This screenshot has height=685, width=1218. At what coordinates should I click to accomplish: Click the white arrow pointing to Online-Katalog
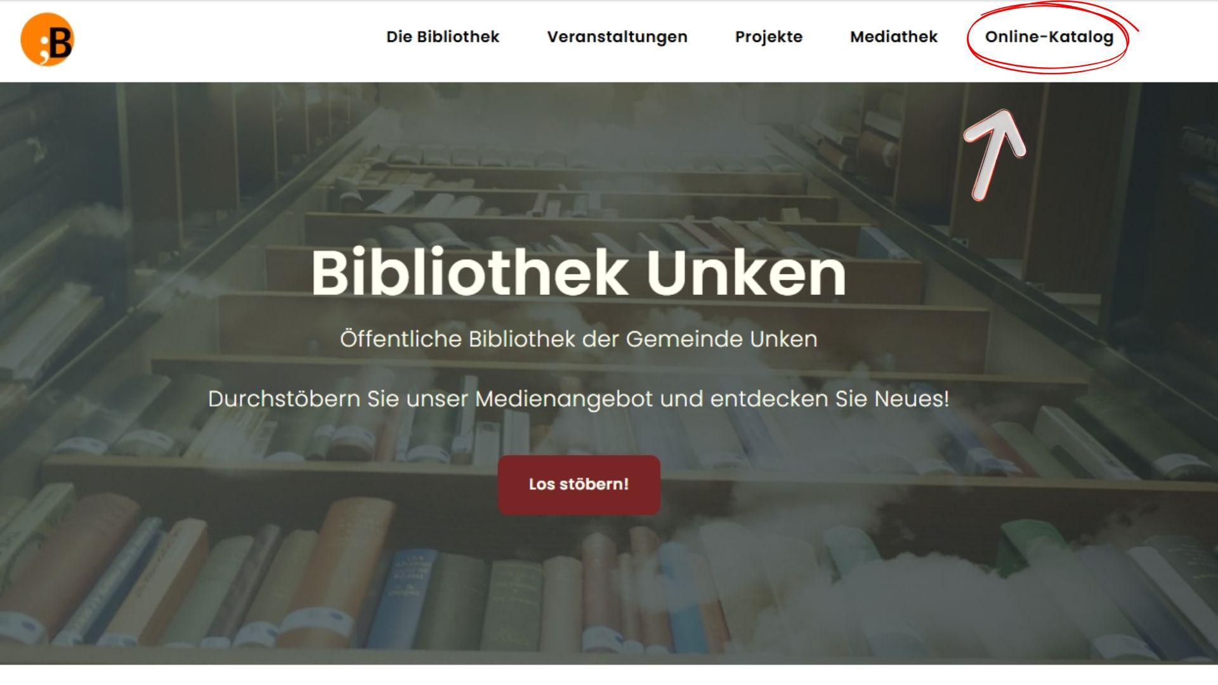(995, 155)
